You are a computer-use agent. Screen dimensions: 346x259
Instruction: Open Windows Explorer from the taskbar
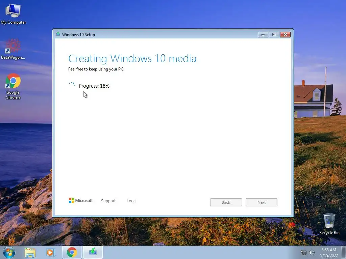(x=30, y=253)
